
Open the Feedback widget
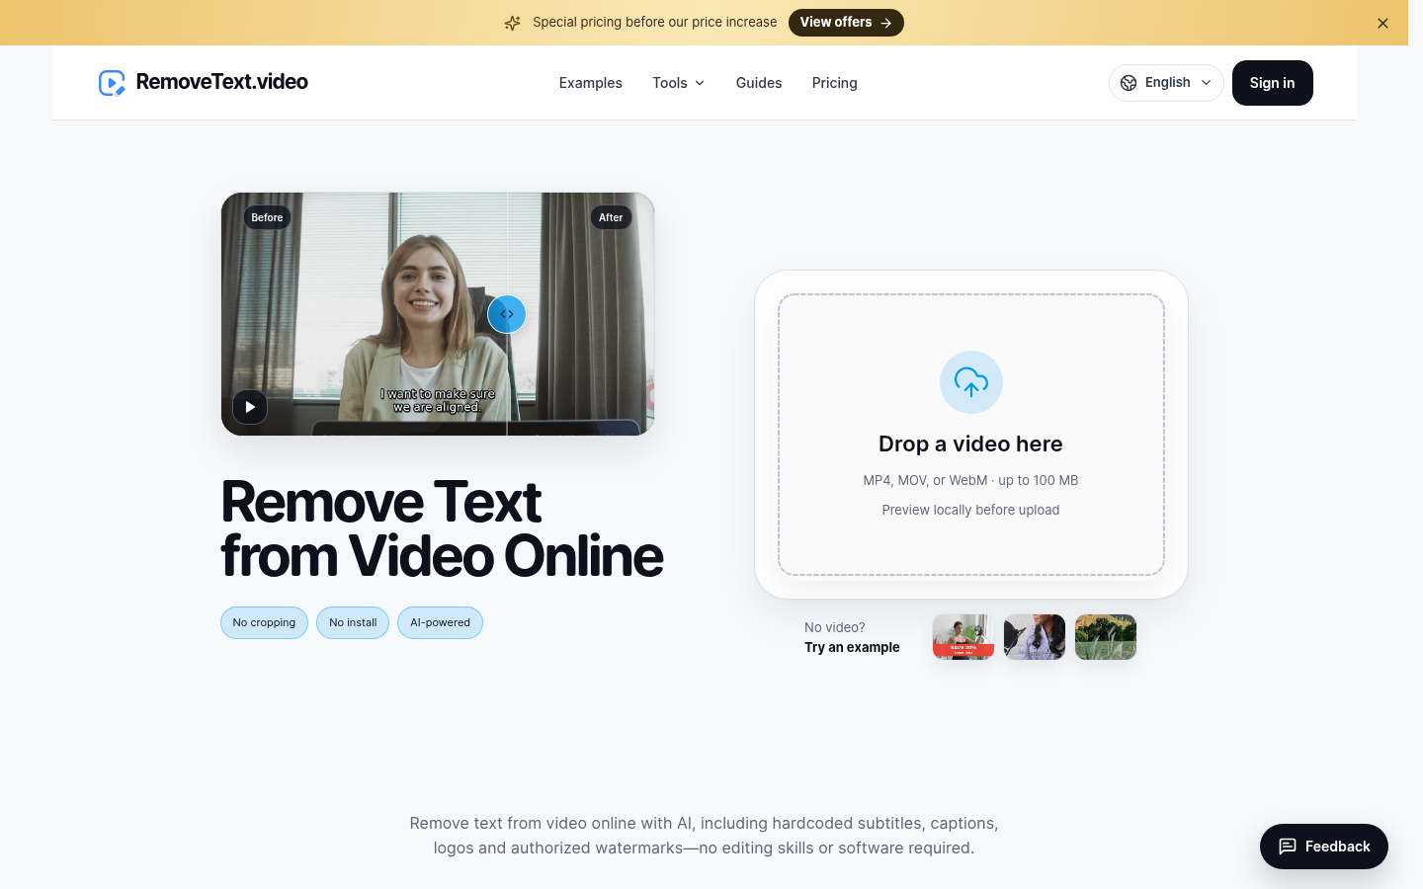[x=1323, y=847]
